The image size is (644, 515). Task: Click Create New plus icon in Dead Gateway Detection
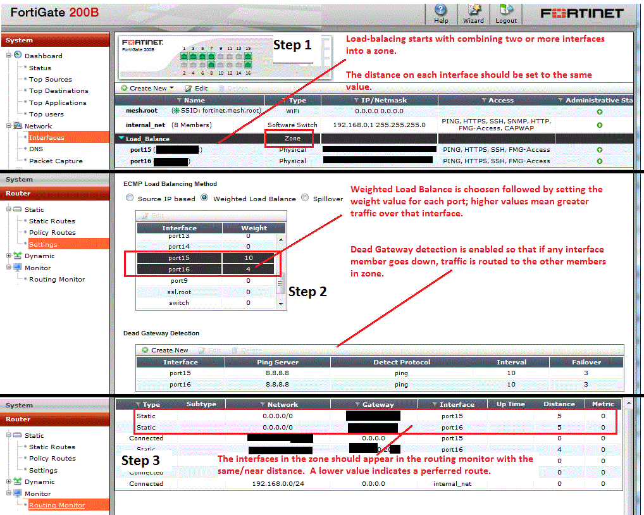(145, 350)
